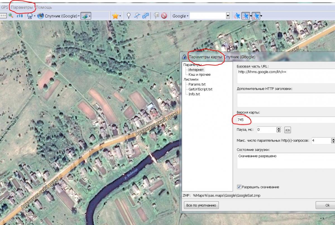Open the Спутник (Google) map dropdown
Viewport: 335px width, 225px height.
point(59,16)
